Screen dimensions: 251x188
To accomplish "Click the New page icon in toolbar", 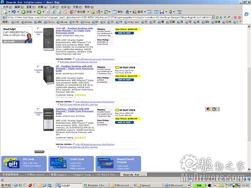I will pos(5,12).
